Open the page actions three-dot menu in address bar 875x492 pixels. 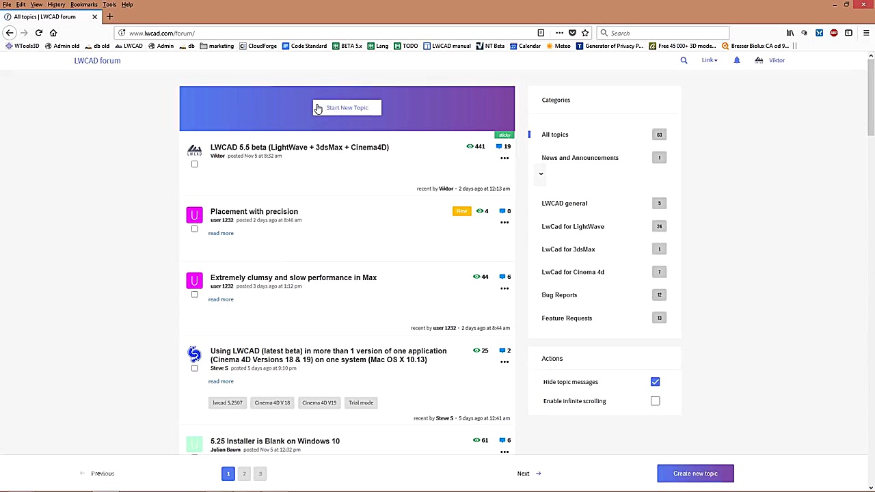(559, 33)
